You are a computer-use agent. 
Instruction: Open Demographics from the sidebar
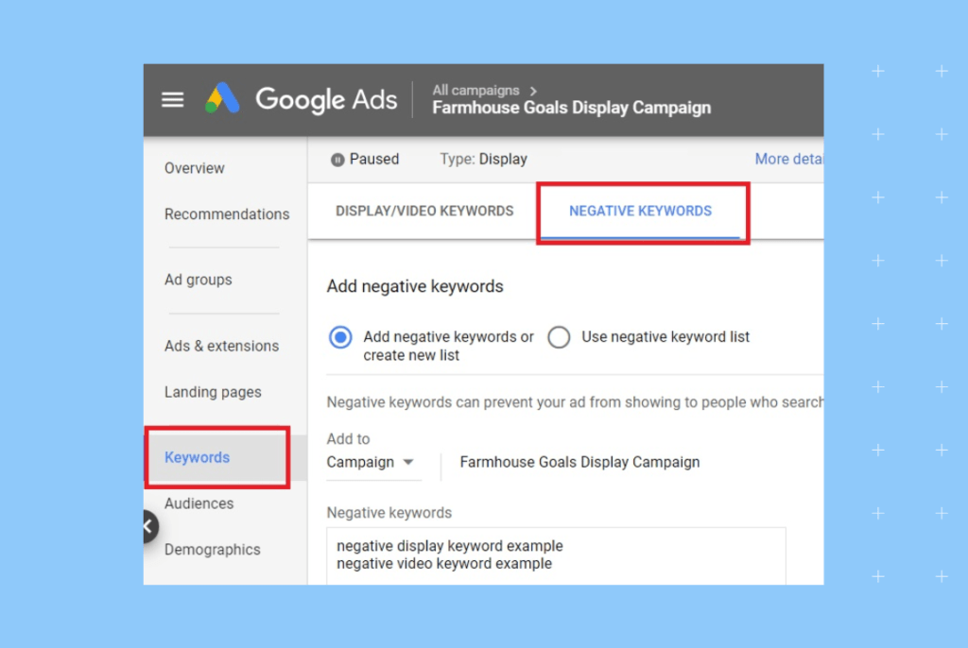pos(212,549)
